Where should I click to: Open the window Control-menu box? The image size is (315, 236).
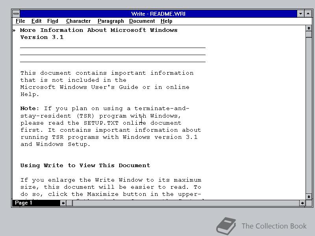pyautogui.click(x=16, y=14)
